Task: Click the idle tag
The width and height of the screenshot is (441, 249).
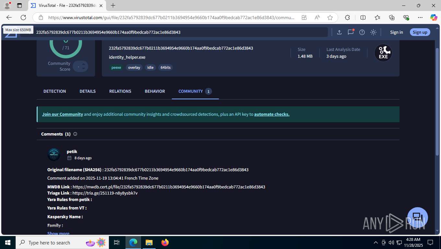Action: (150, 67)
